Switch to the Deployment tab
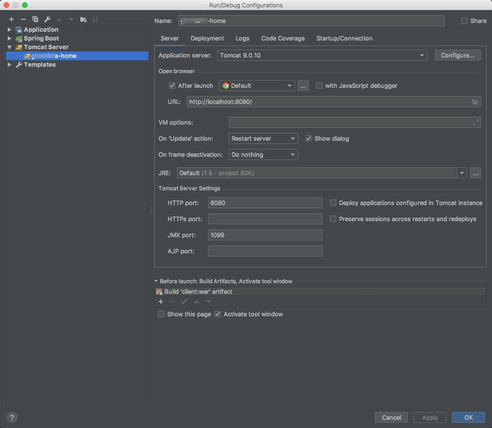492x428 pixels. (x=207, y=38)
